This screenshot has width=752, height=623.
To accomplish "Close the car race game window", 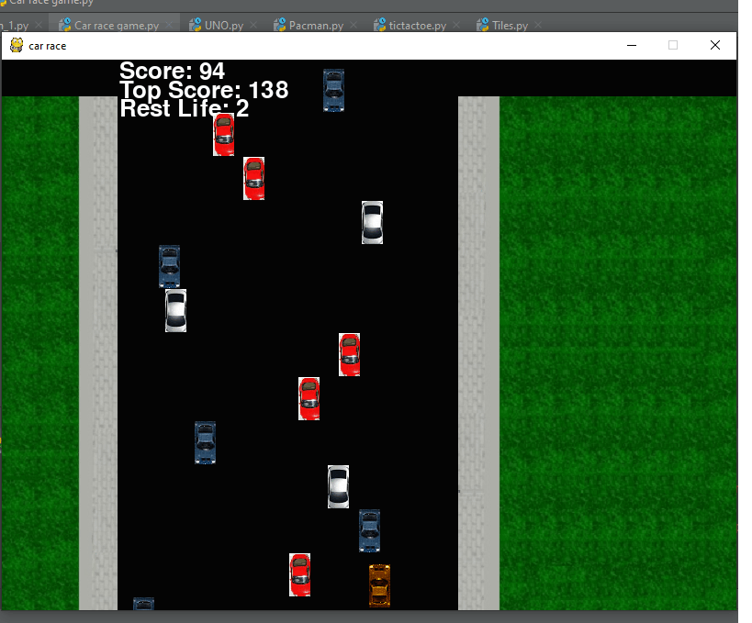I will point(715,45).
